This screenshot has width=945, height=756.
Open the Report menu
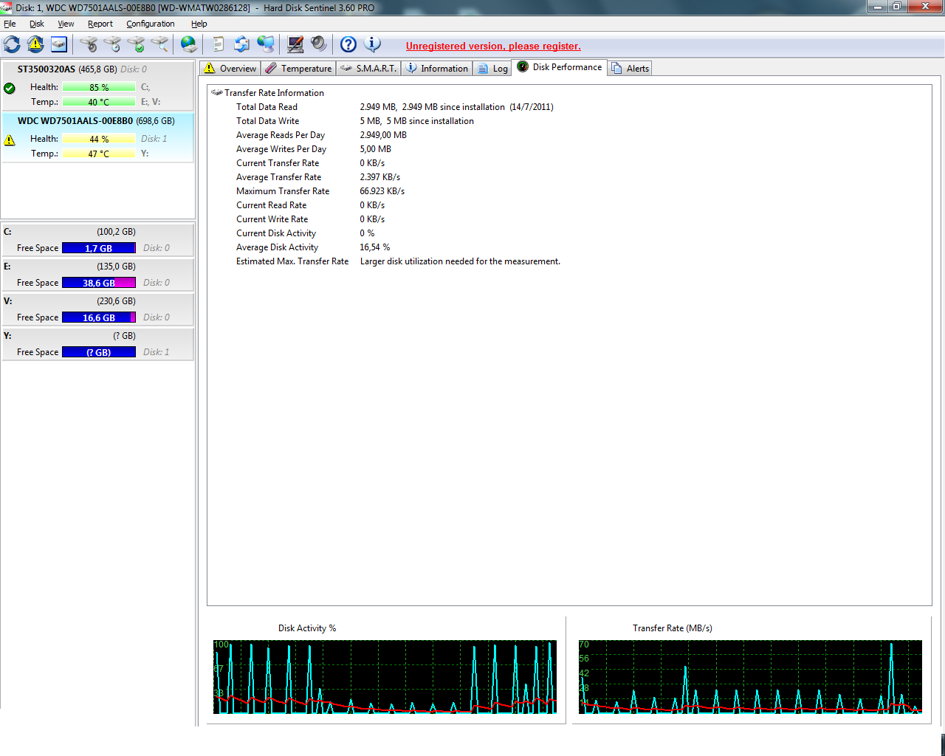(x=100, y=24)
